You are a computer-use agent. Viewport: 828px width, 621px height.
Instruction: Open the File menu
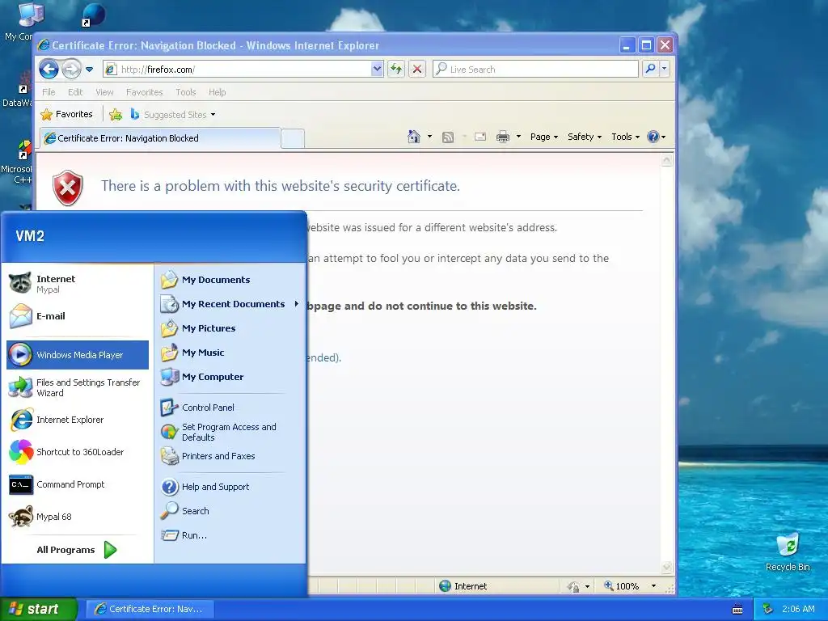coord(49,92)
